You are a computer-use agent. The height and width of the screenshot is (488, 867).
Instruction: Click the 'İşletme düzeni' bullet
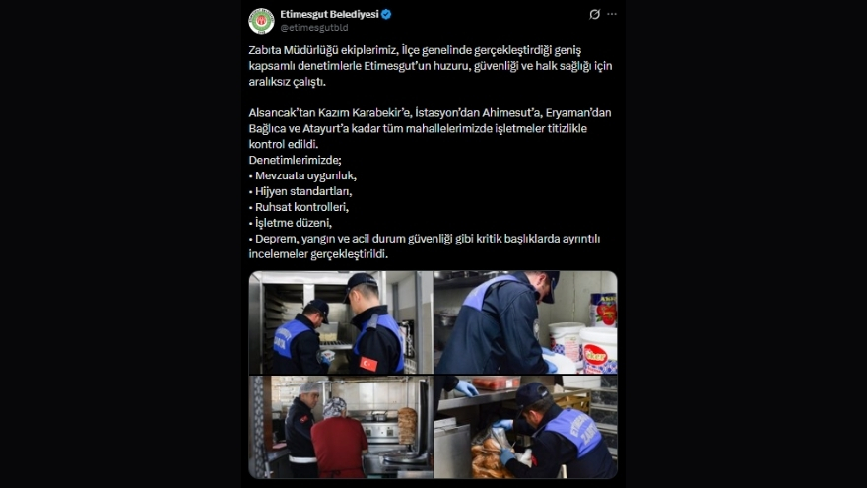(x=291, y=223)
